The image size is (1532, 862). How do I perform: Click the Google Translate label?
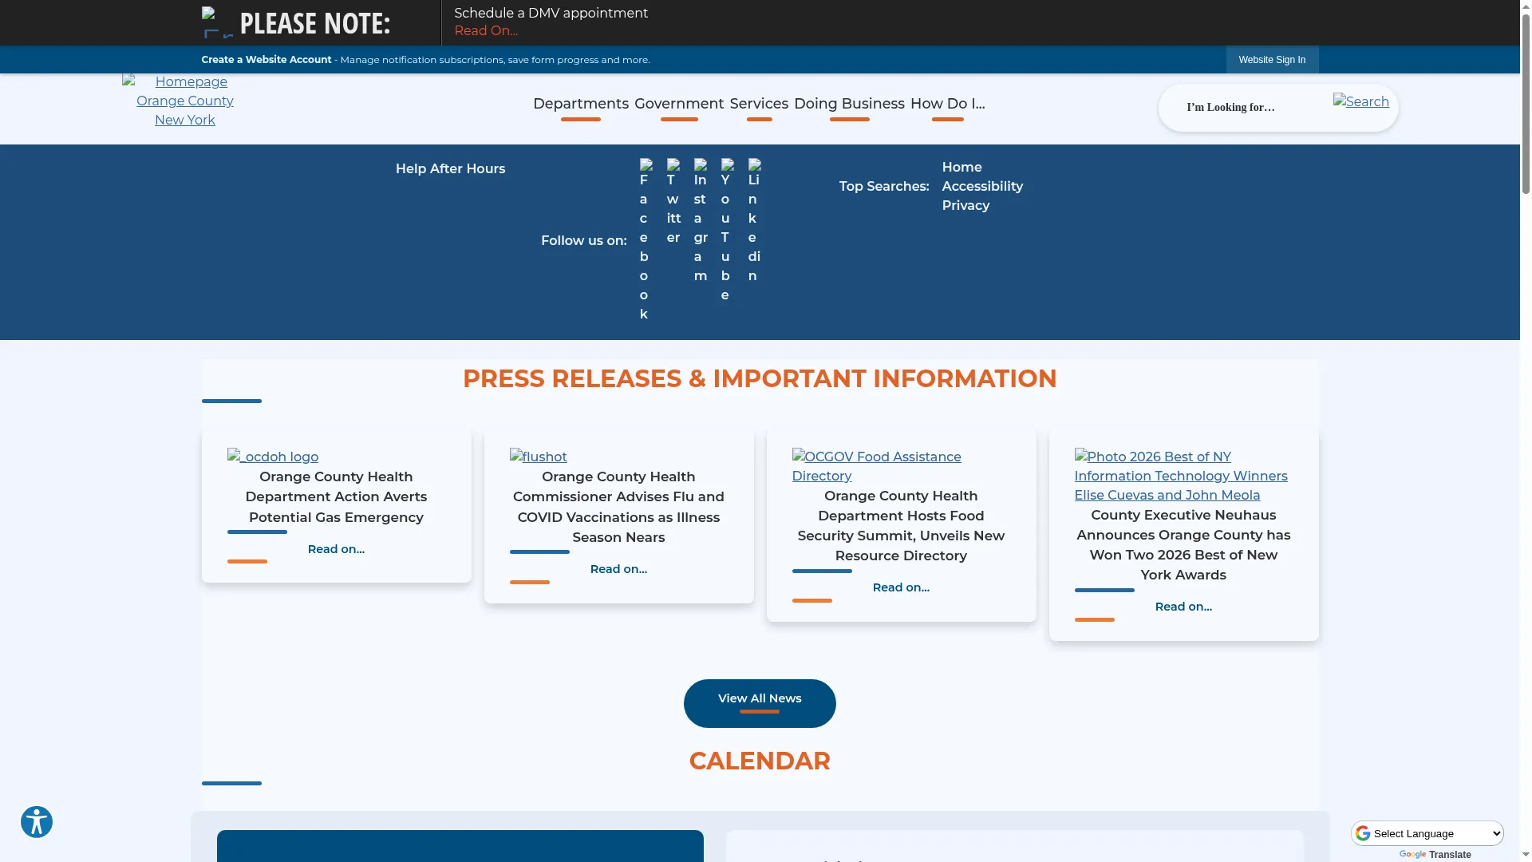tap(1450, 854)
